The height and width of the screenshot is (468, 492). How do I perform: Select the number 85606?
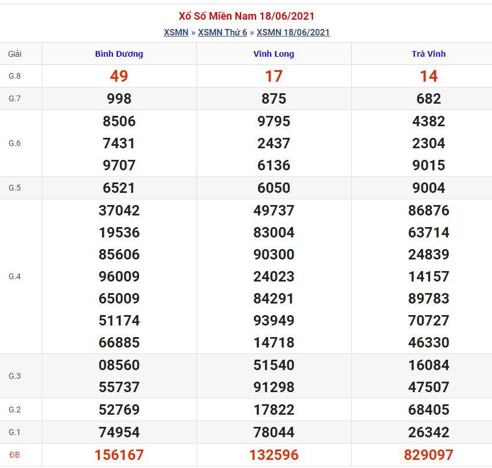point(119,254)
